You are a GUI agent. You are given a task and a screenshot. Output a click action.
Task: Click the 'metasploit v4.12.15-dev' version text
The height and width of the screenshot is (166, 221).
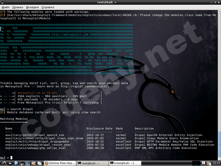(37, 93)
